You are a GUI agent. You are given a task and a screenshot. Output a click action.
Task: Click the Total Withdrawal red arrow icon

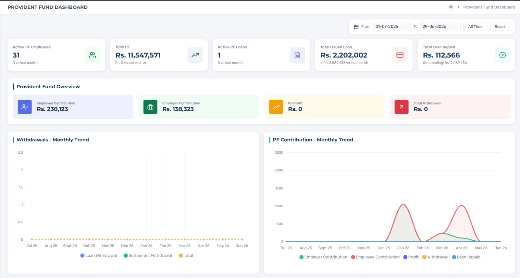401,107
